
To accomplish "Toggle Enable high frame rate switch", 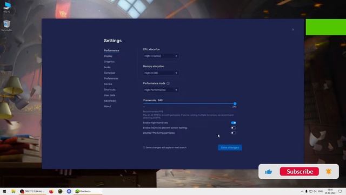I will coord(234,123).
